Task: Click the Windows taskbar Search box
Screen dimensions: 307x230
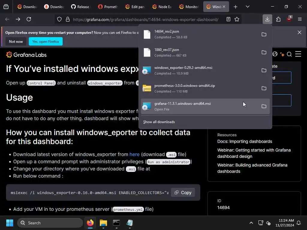Action: (x=50, y=223)
